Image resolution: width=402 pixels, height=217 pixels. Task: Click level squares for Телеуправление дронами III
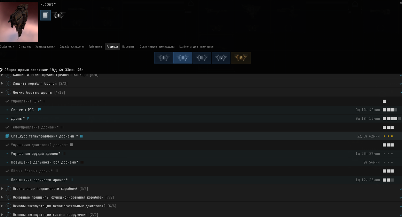point(388,127)
